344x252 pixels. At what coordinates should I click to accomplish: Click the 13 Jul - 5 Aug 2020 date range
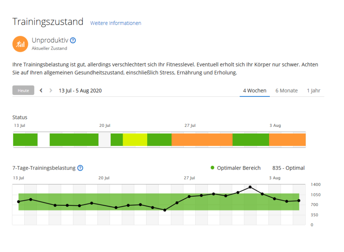[80, 90]
